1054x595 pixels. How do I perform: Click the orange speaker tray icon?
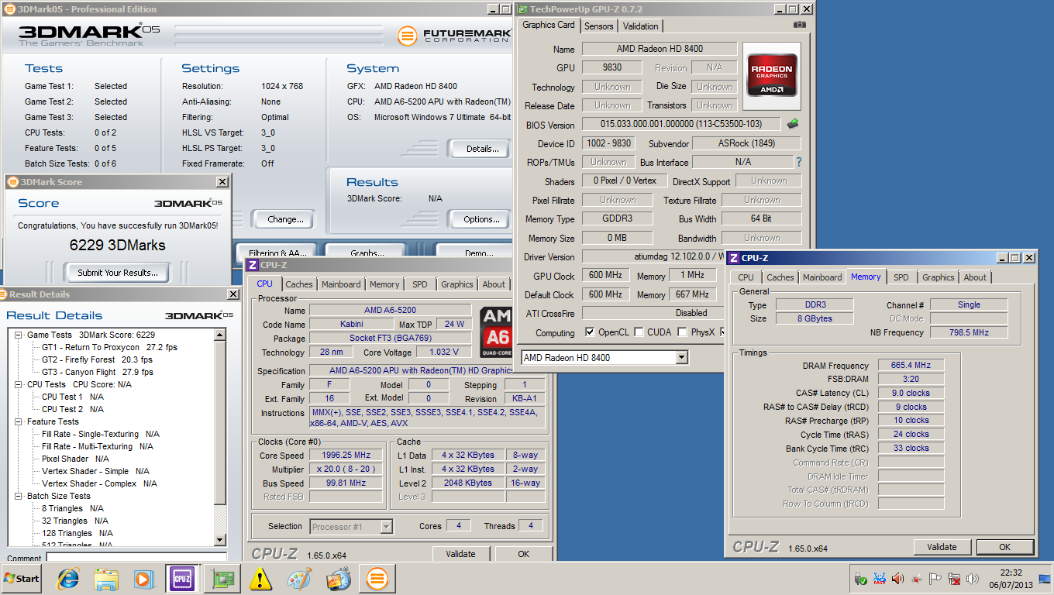pyautogui.click(x=897, y=579)
